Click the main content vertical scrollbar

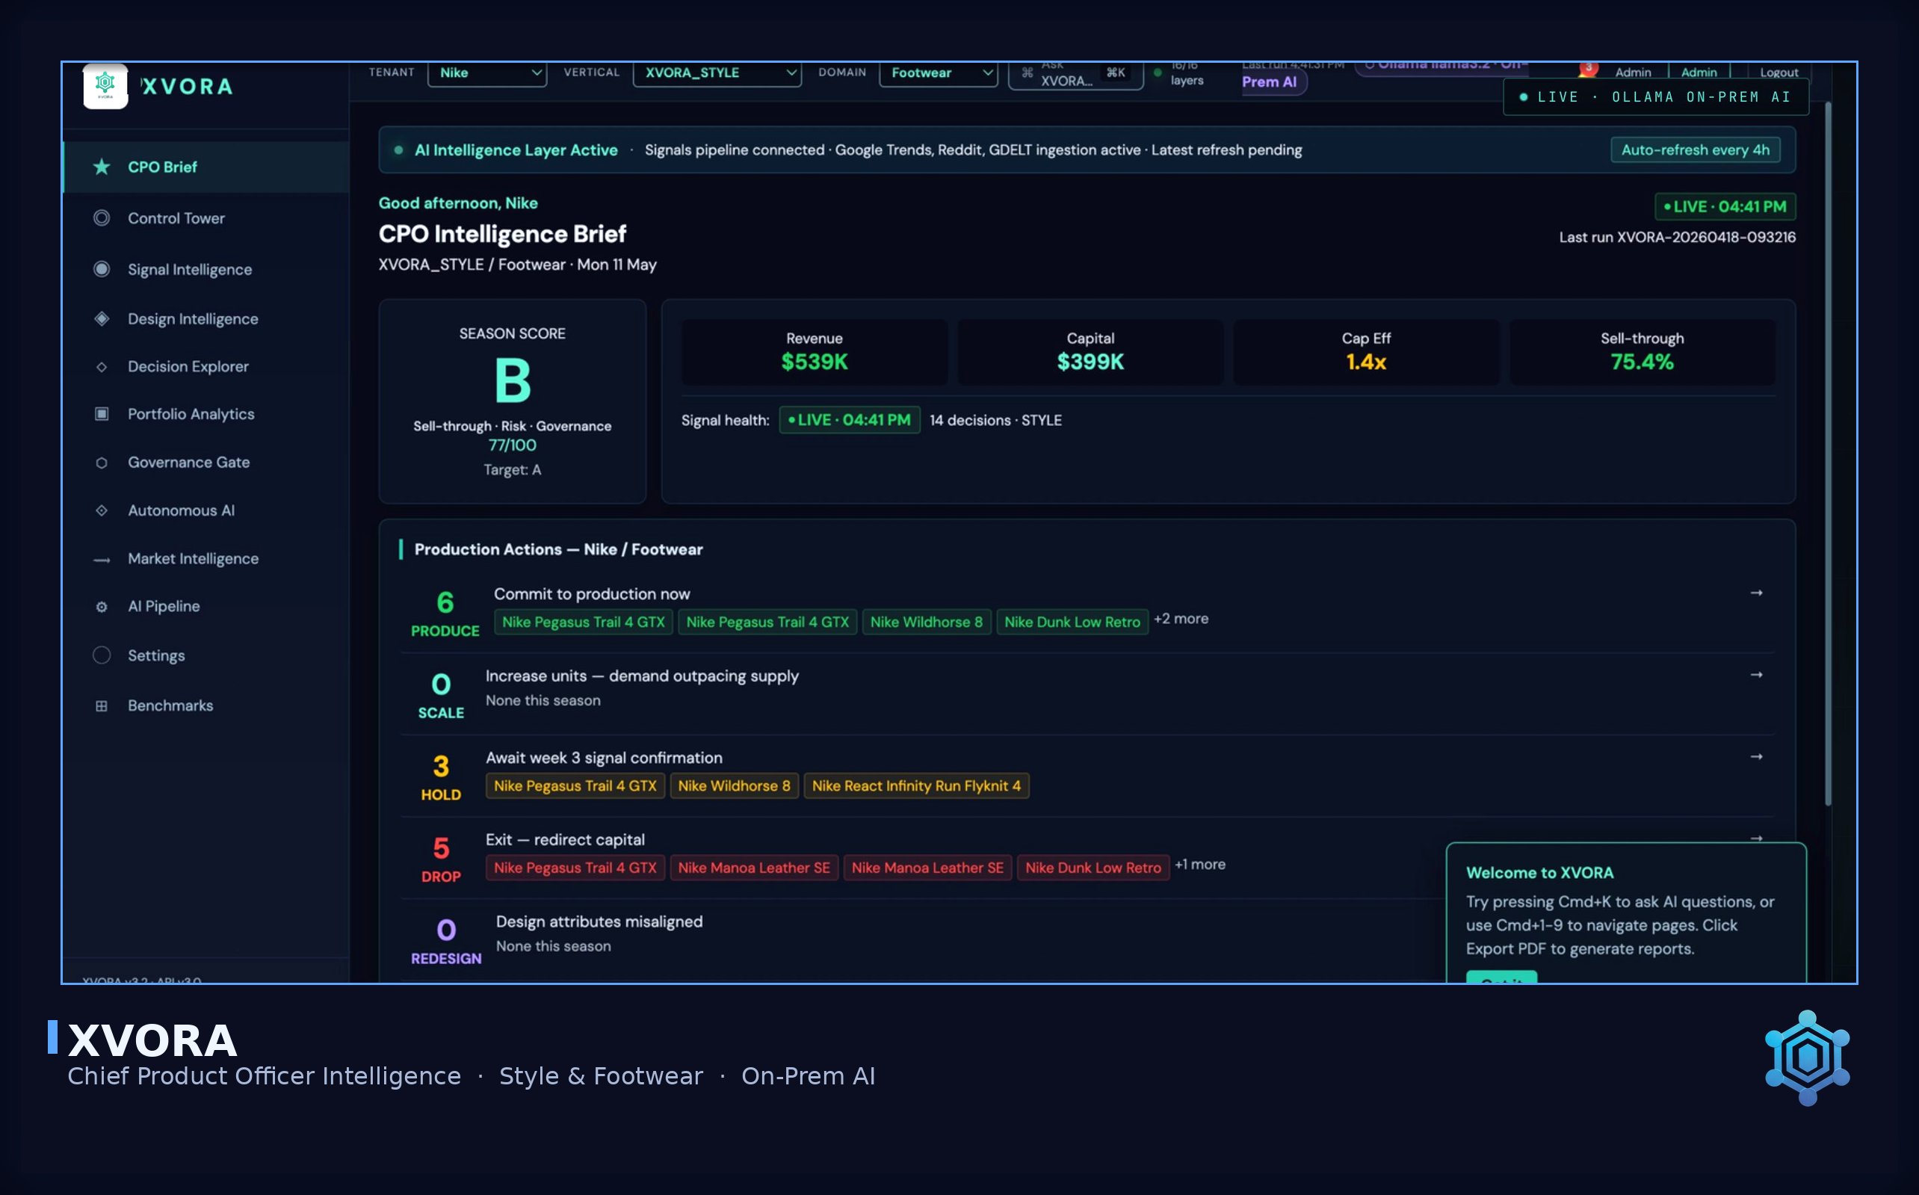pos(1827,454)
